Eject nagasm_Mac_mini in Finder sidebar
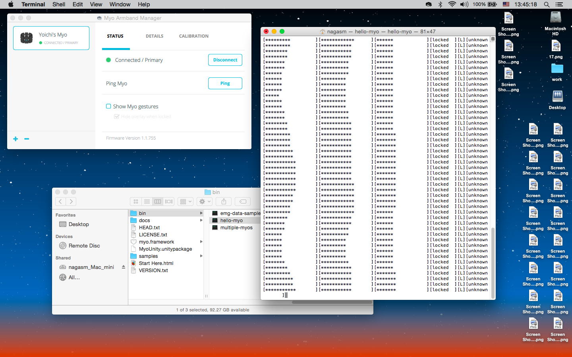Screen dimensions: 572x357 tap(124, 267)
